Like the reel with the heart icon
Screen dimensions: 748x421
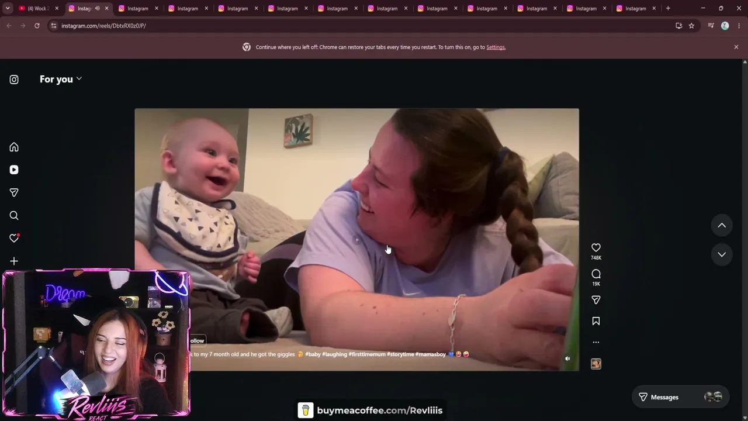point(596,248)
